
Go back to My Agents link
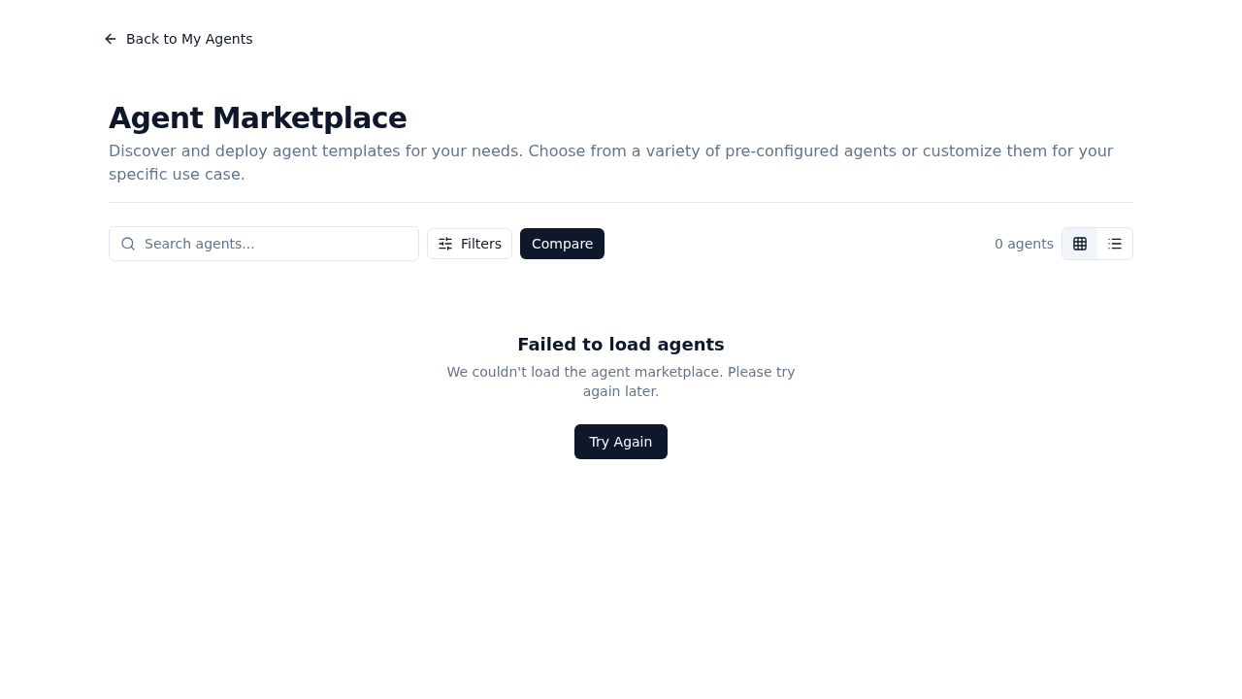pos(189,39)
